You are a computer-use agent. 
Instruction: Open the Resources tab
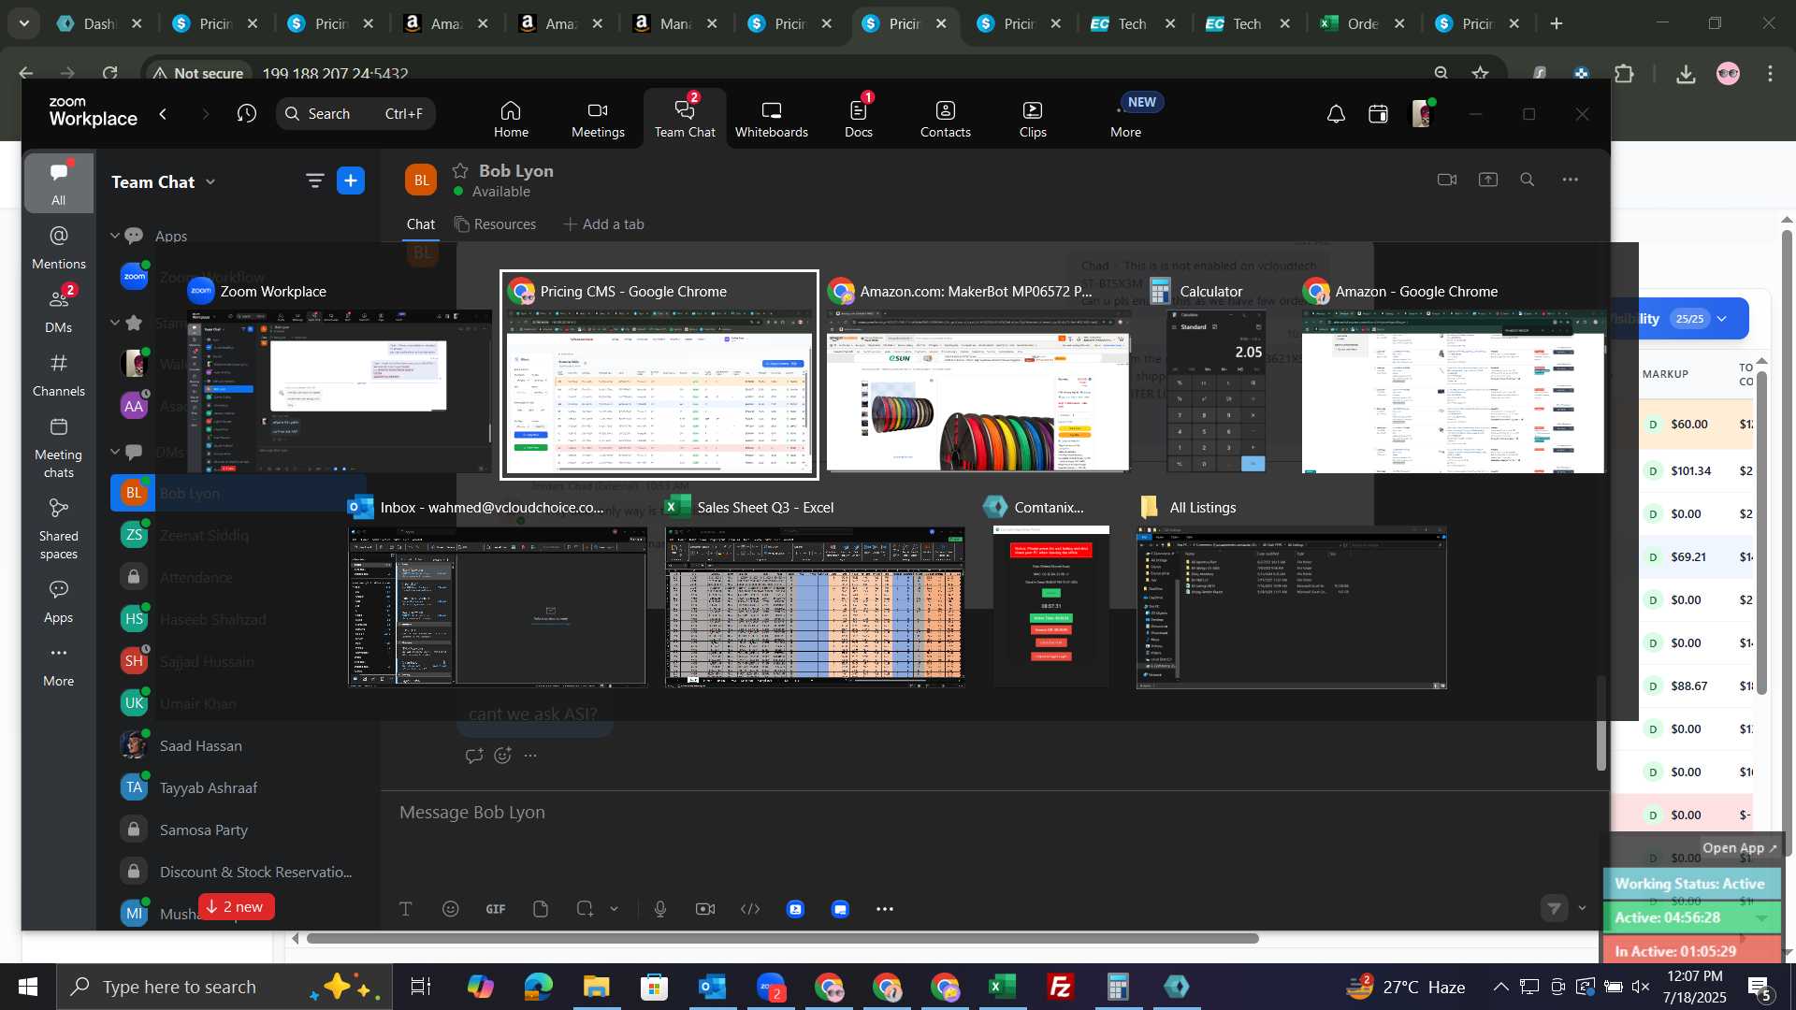495,224
